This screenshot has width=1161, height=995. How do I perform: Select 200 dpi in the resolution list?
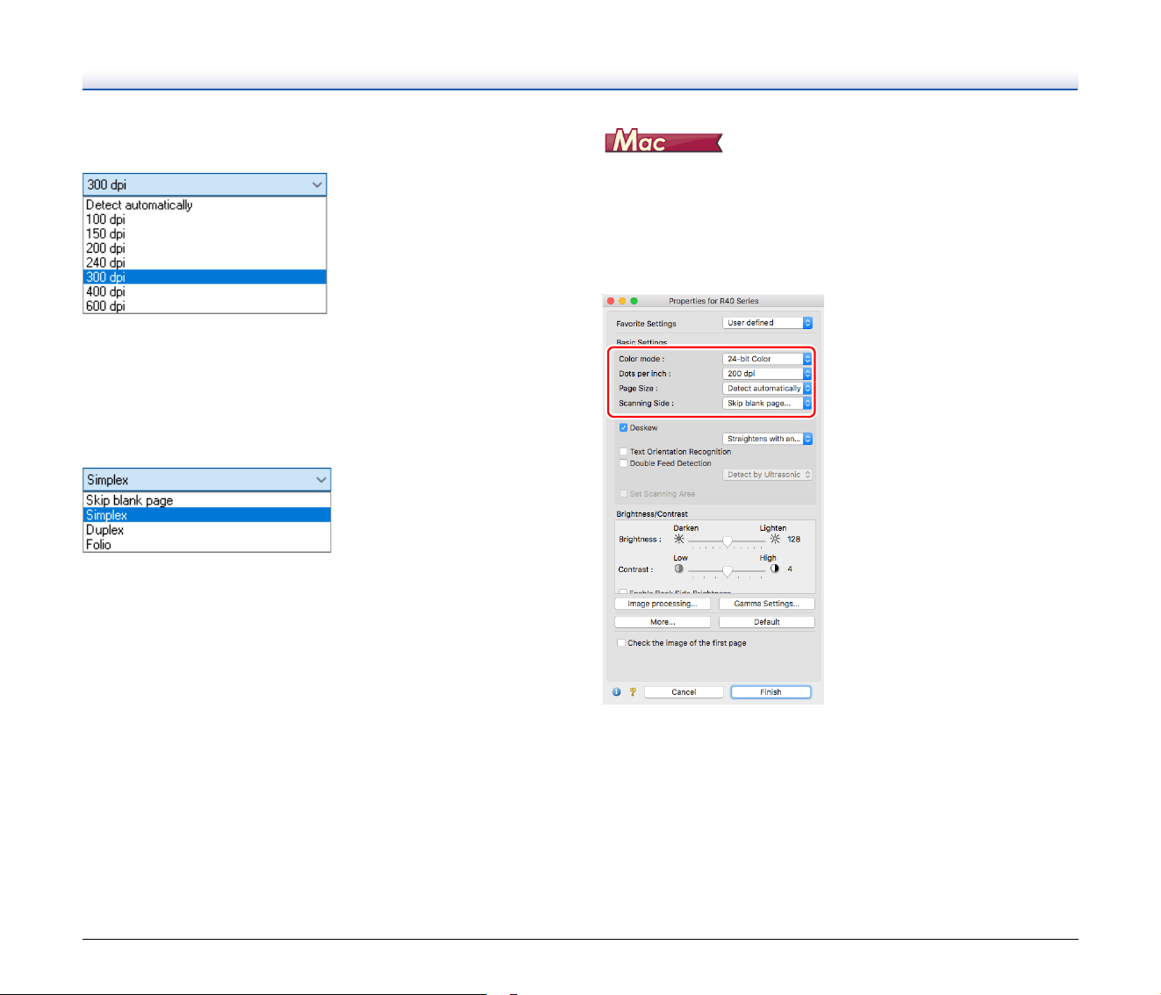click(x=204, y=248)
